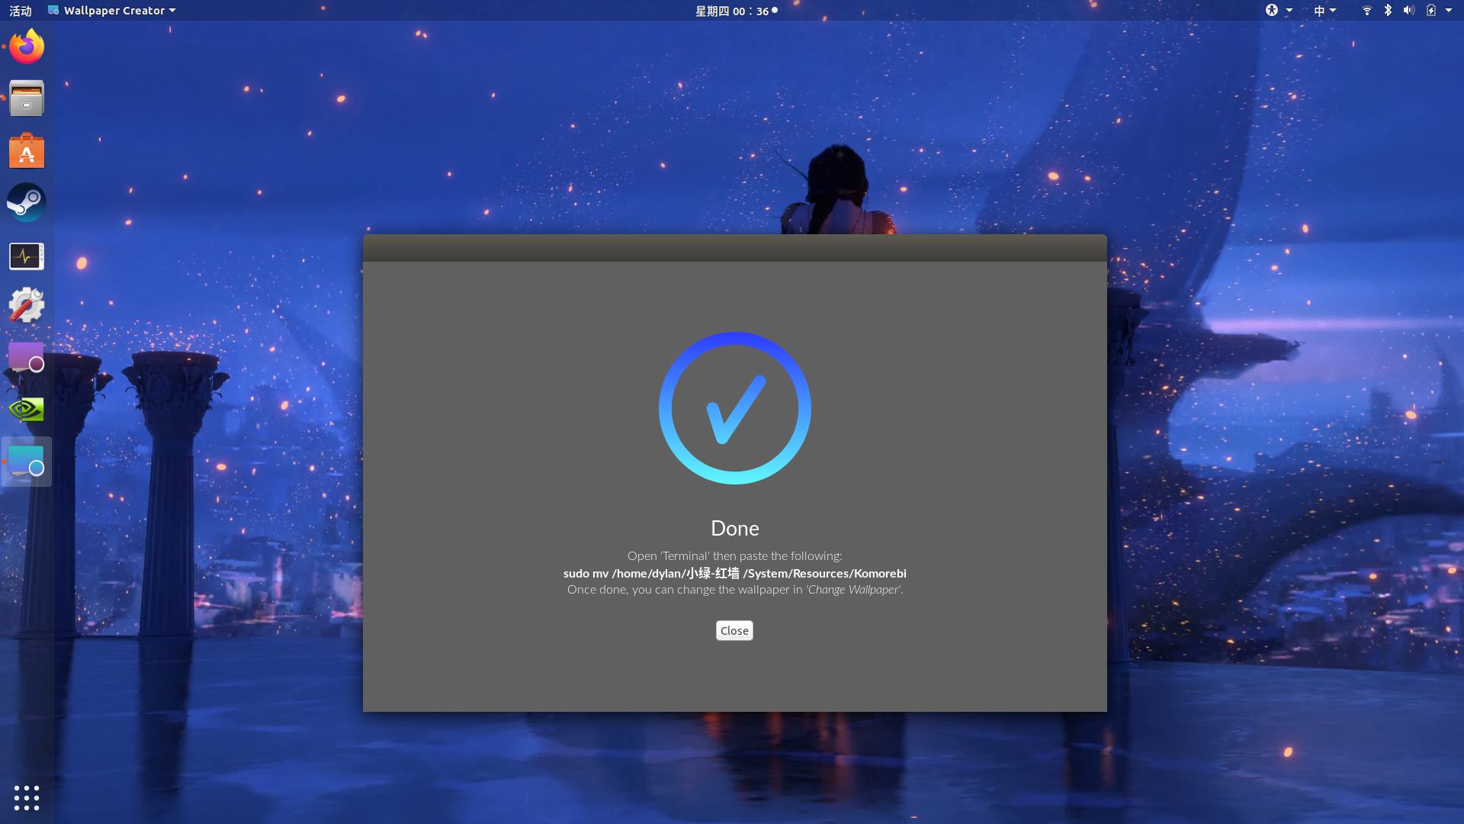1464x824 pixels.
Task: Expand the accessibility menu dropdown
Action: tap(1279, 10)
